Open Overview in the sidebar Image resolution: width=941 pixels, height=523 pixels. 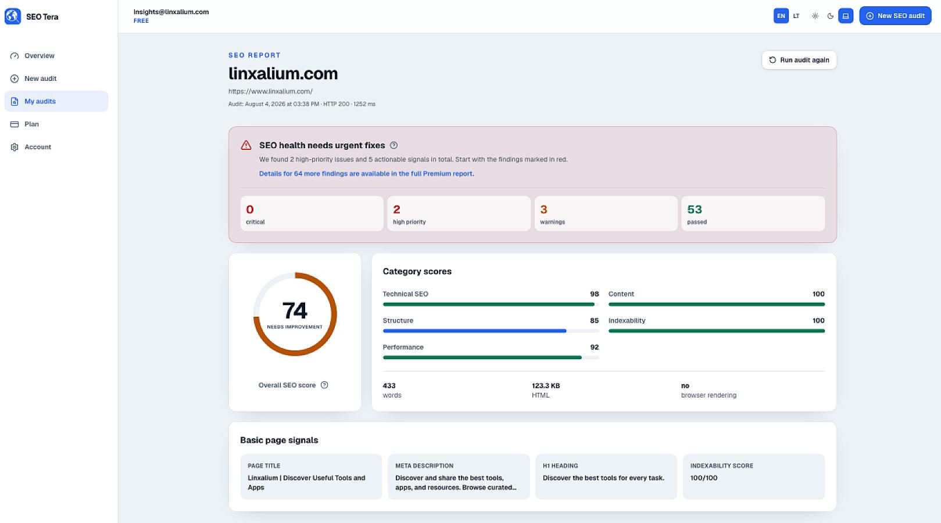point(56,56)
